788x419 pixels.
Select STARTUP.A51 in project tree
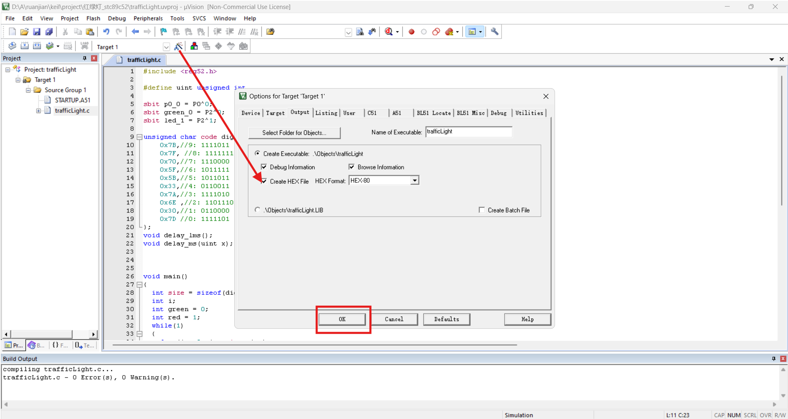(x=73, y=100)
